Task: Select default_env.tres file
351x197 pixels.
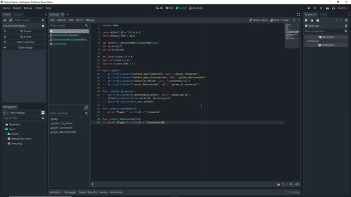Action: [x=21, y=138]
